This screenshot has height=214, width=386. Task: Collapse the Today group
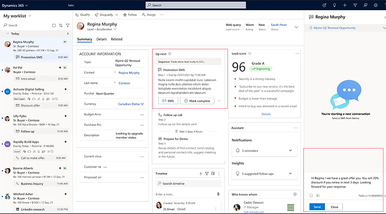point(8,33)
